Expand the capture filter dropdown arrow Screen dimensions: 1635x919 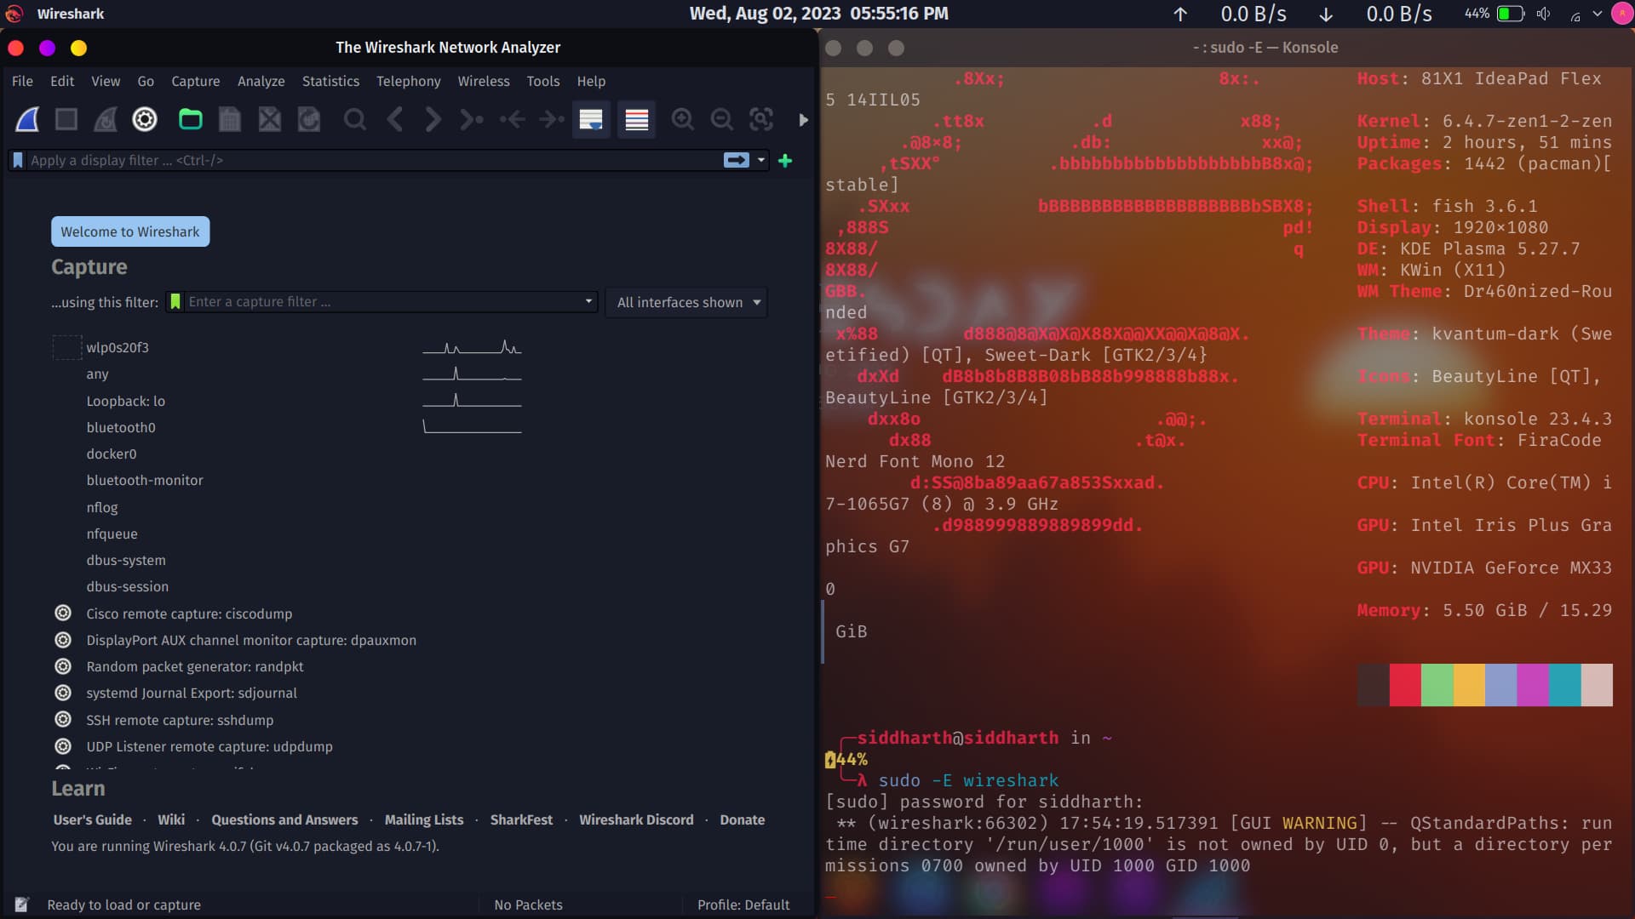(x=588, y=302)
